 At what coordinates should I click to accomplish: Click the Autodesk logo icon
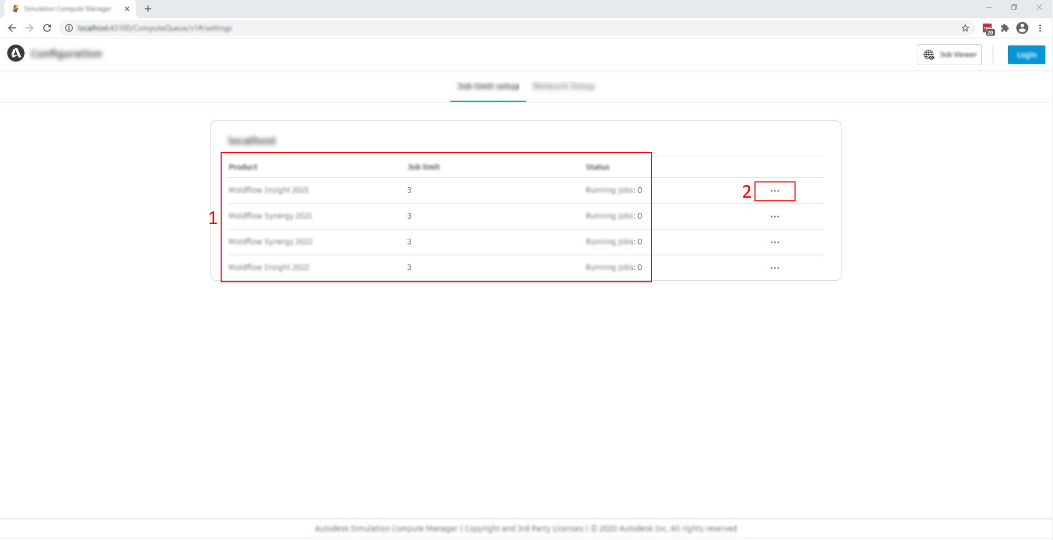16,53
